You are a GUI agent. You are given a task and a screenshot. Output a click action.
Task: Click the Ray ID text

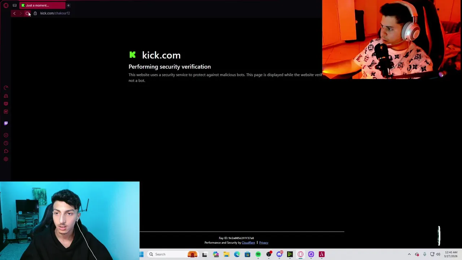click(x=236, y=238)
